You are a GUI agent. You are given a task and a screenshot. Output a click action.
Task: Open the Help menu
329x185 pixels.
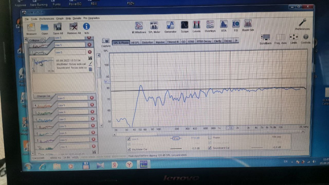coord(68,18)
